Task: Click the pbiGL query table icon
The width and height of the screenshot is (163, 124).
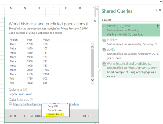Action: tap(104, 50)
